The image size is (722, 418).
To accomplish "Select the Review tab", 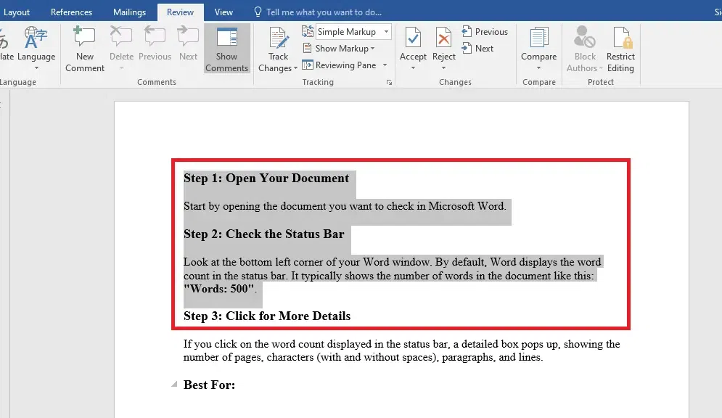I will pos(180,12).
